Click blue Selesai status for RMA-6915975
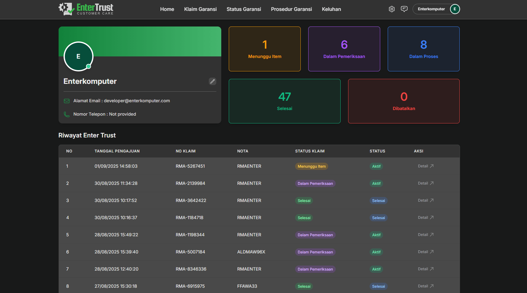This screenshot has height=293, width=527. tap(378, 286)
